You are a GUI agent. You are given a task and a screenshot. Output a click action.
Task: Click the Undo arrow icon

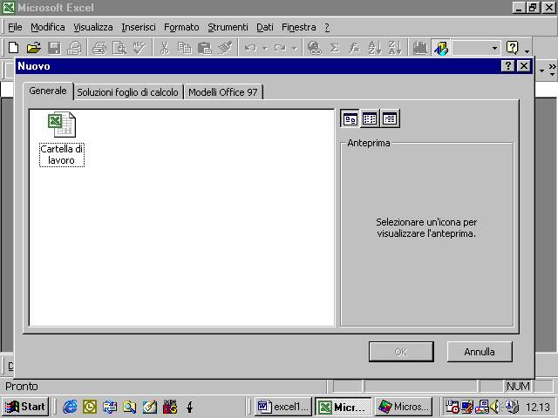[x=251, y=48]
